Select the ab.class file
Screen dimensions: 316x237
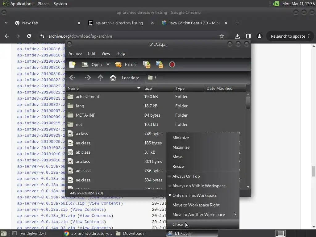coord(116,152)
